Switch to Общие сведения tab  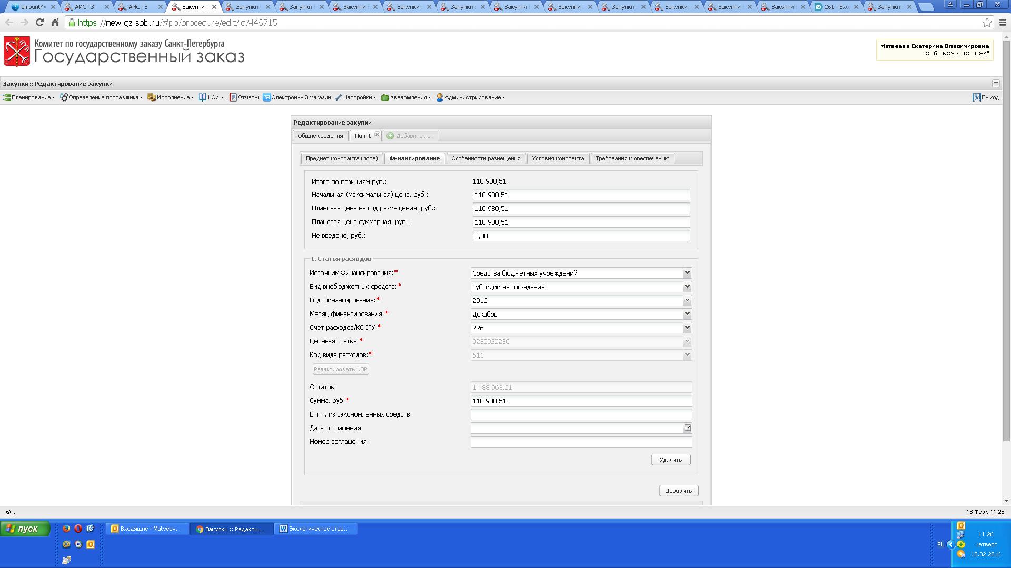coord(320,136)
